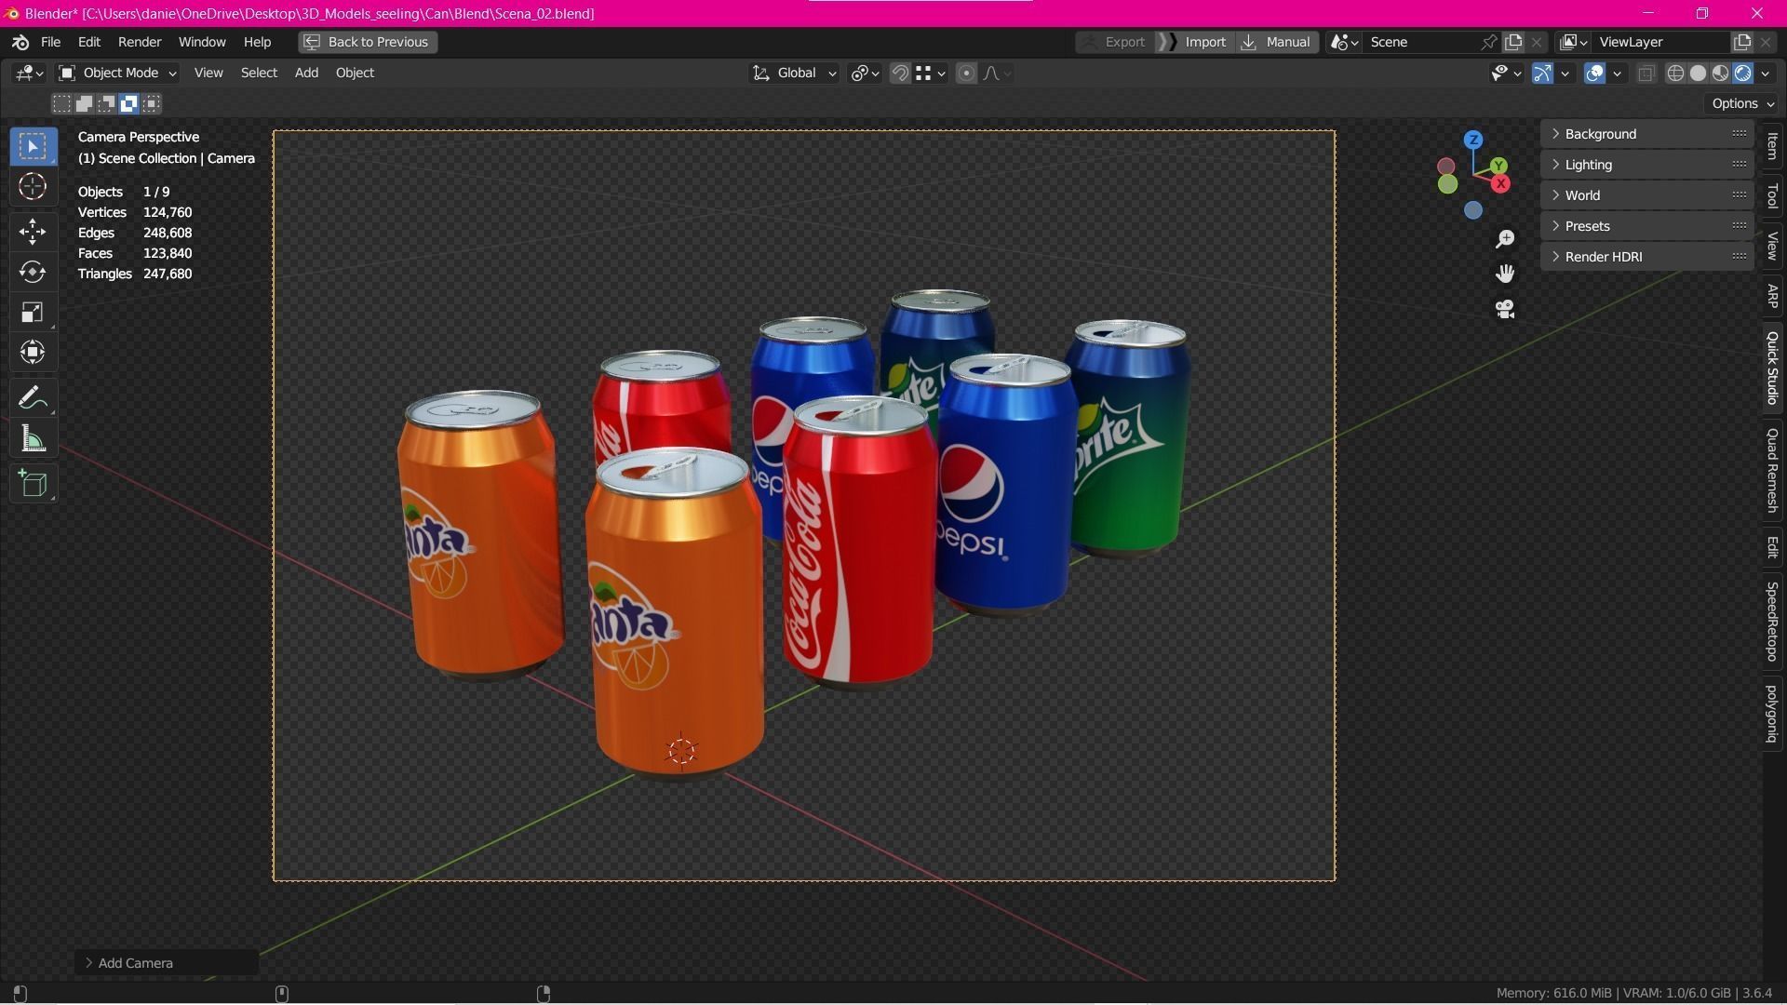This screenshot has width=1787, height=1005.
Task: Open the Edit menu
Action: click(89, 42)
